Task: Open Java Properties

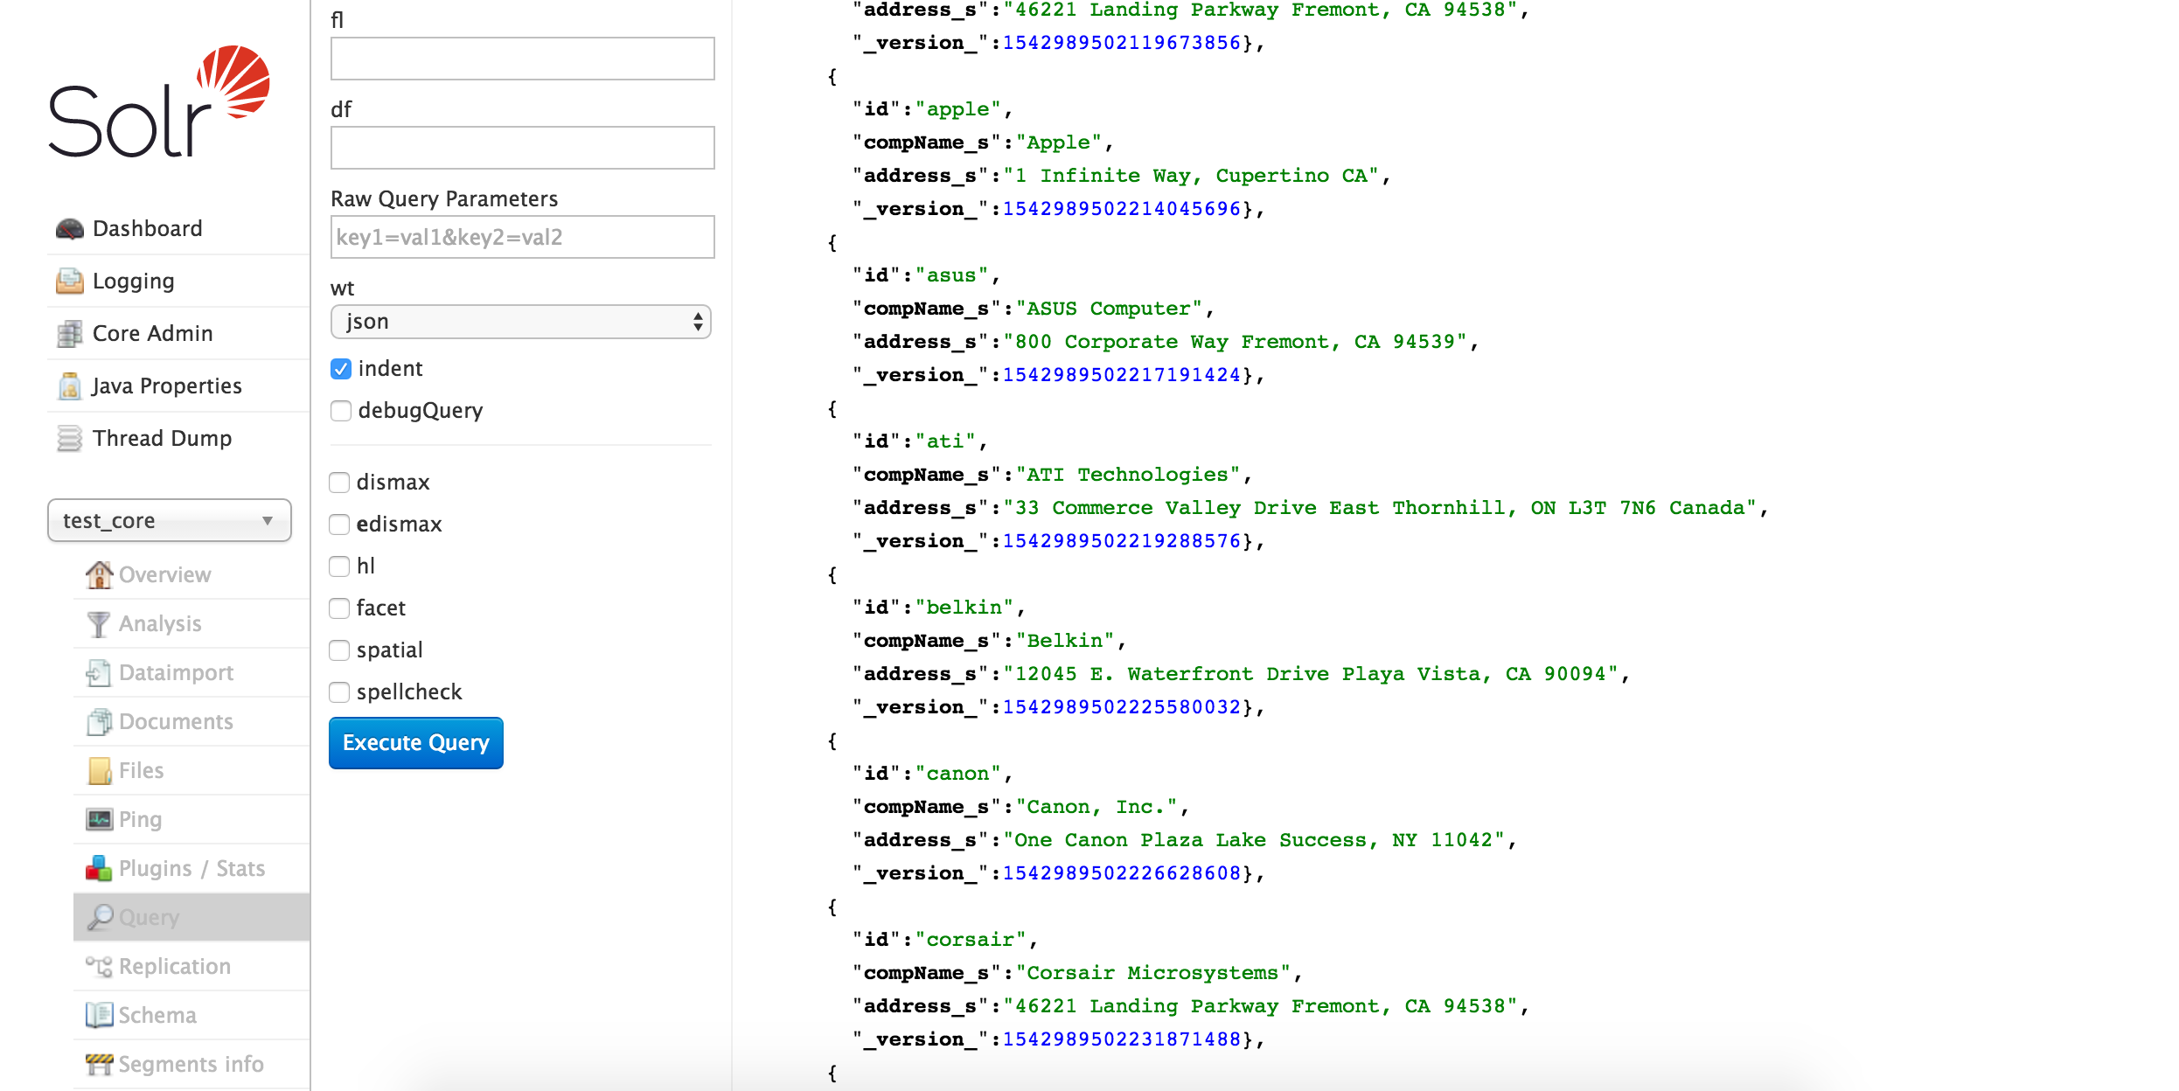Action: tap(166, 386)
